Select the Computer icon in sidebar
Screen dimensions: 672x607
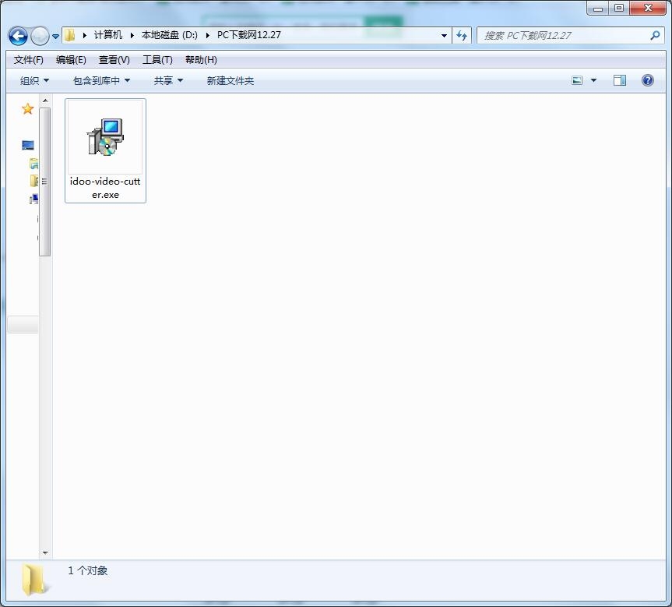click(28, 146)
